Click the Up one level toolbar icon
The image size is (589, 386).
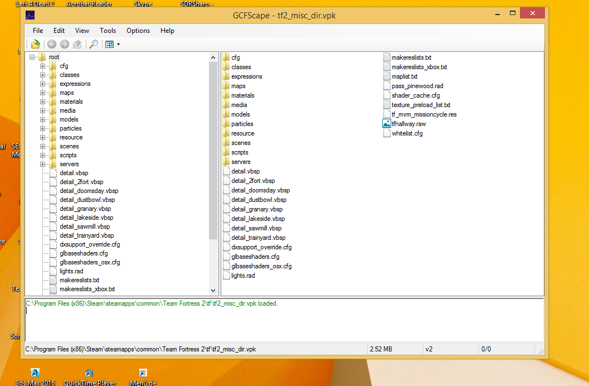(77, 45)
